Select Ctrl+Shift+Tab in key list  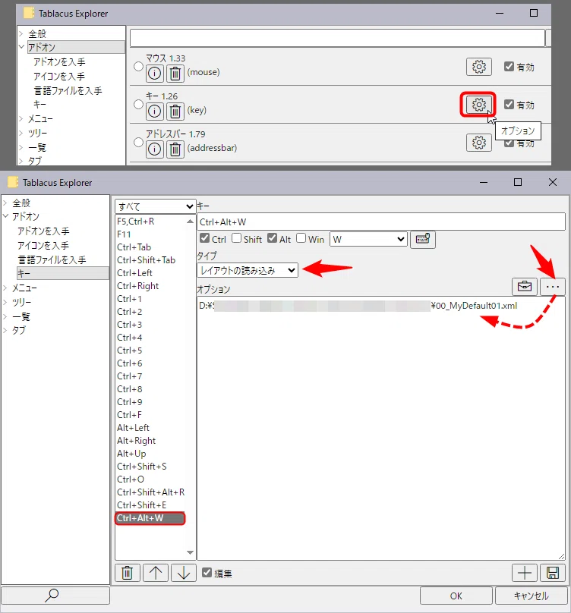pyautogui.click(x=150, y=260)
